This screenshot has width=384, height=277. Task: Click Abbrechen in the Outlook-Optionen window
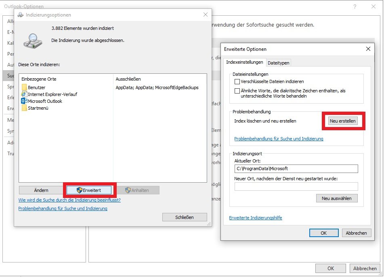365,268
